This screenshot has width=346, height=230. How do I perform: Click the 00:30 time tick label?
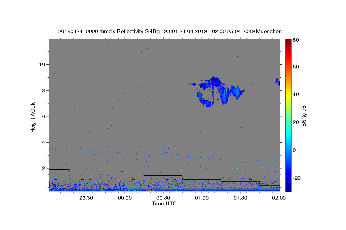[163, 198]
